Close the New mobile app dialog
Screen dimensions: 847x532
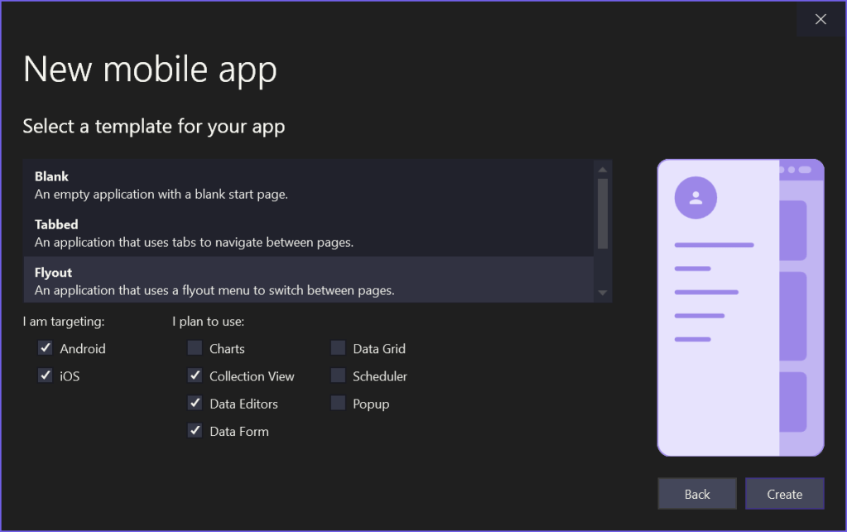[x=821, y=19]
